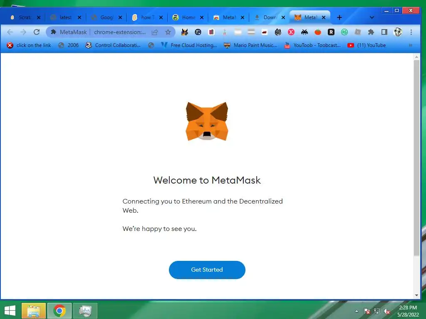This screenshot has height=319, width=426.
Task: Click the Get Started button
Action: pos(207,270)
